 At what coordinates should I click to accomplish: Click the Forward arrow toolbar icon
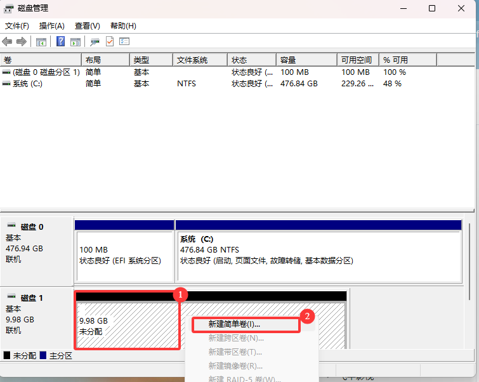pyautogui.click(x=21, y=41)
